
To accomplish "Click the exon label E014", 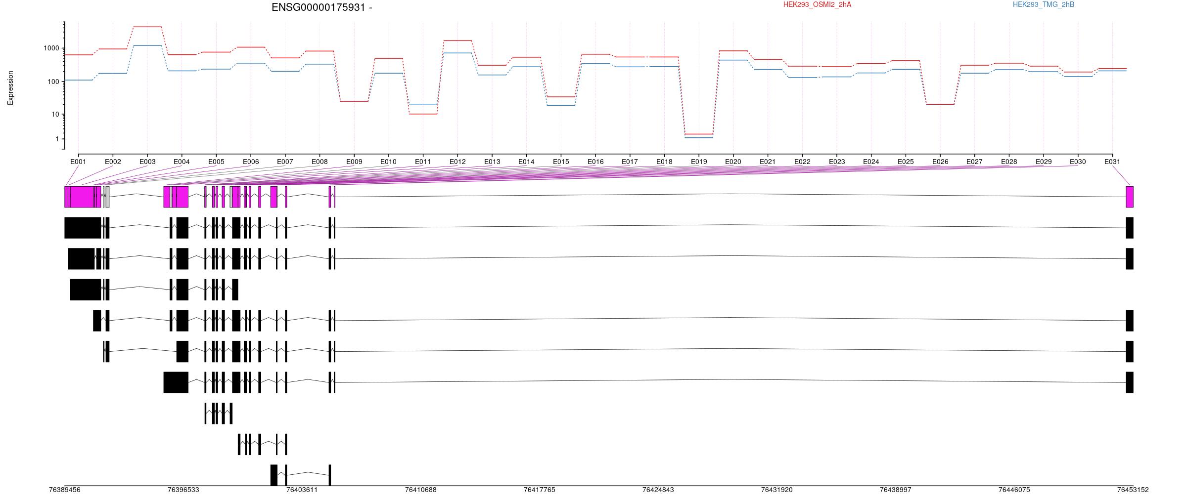I will click(526, 162).
